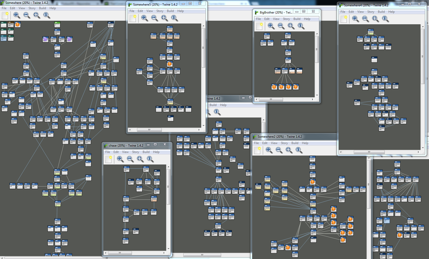The height and width of the screenshot is (259, 429).
Task: Zoom in on the BigBrother story map
Action: [271, 26]
